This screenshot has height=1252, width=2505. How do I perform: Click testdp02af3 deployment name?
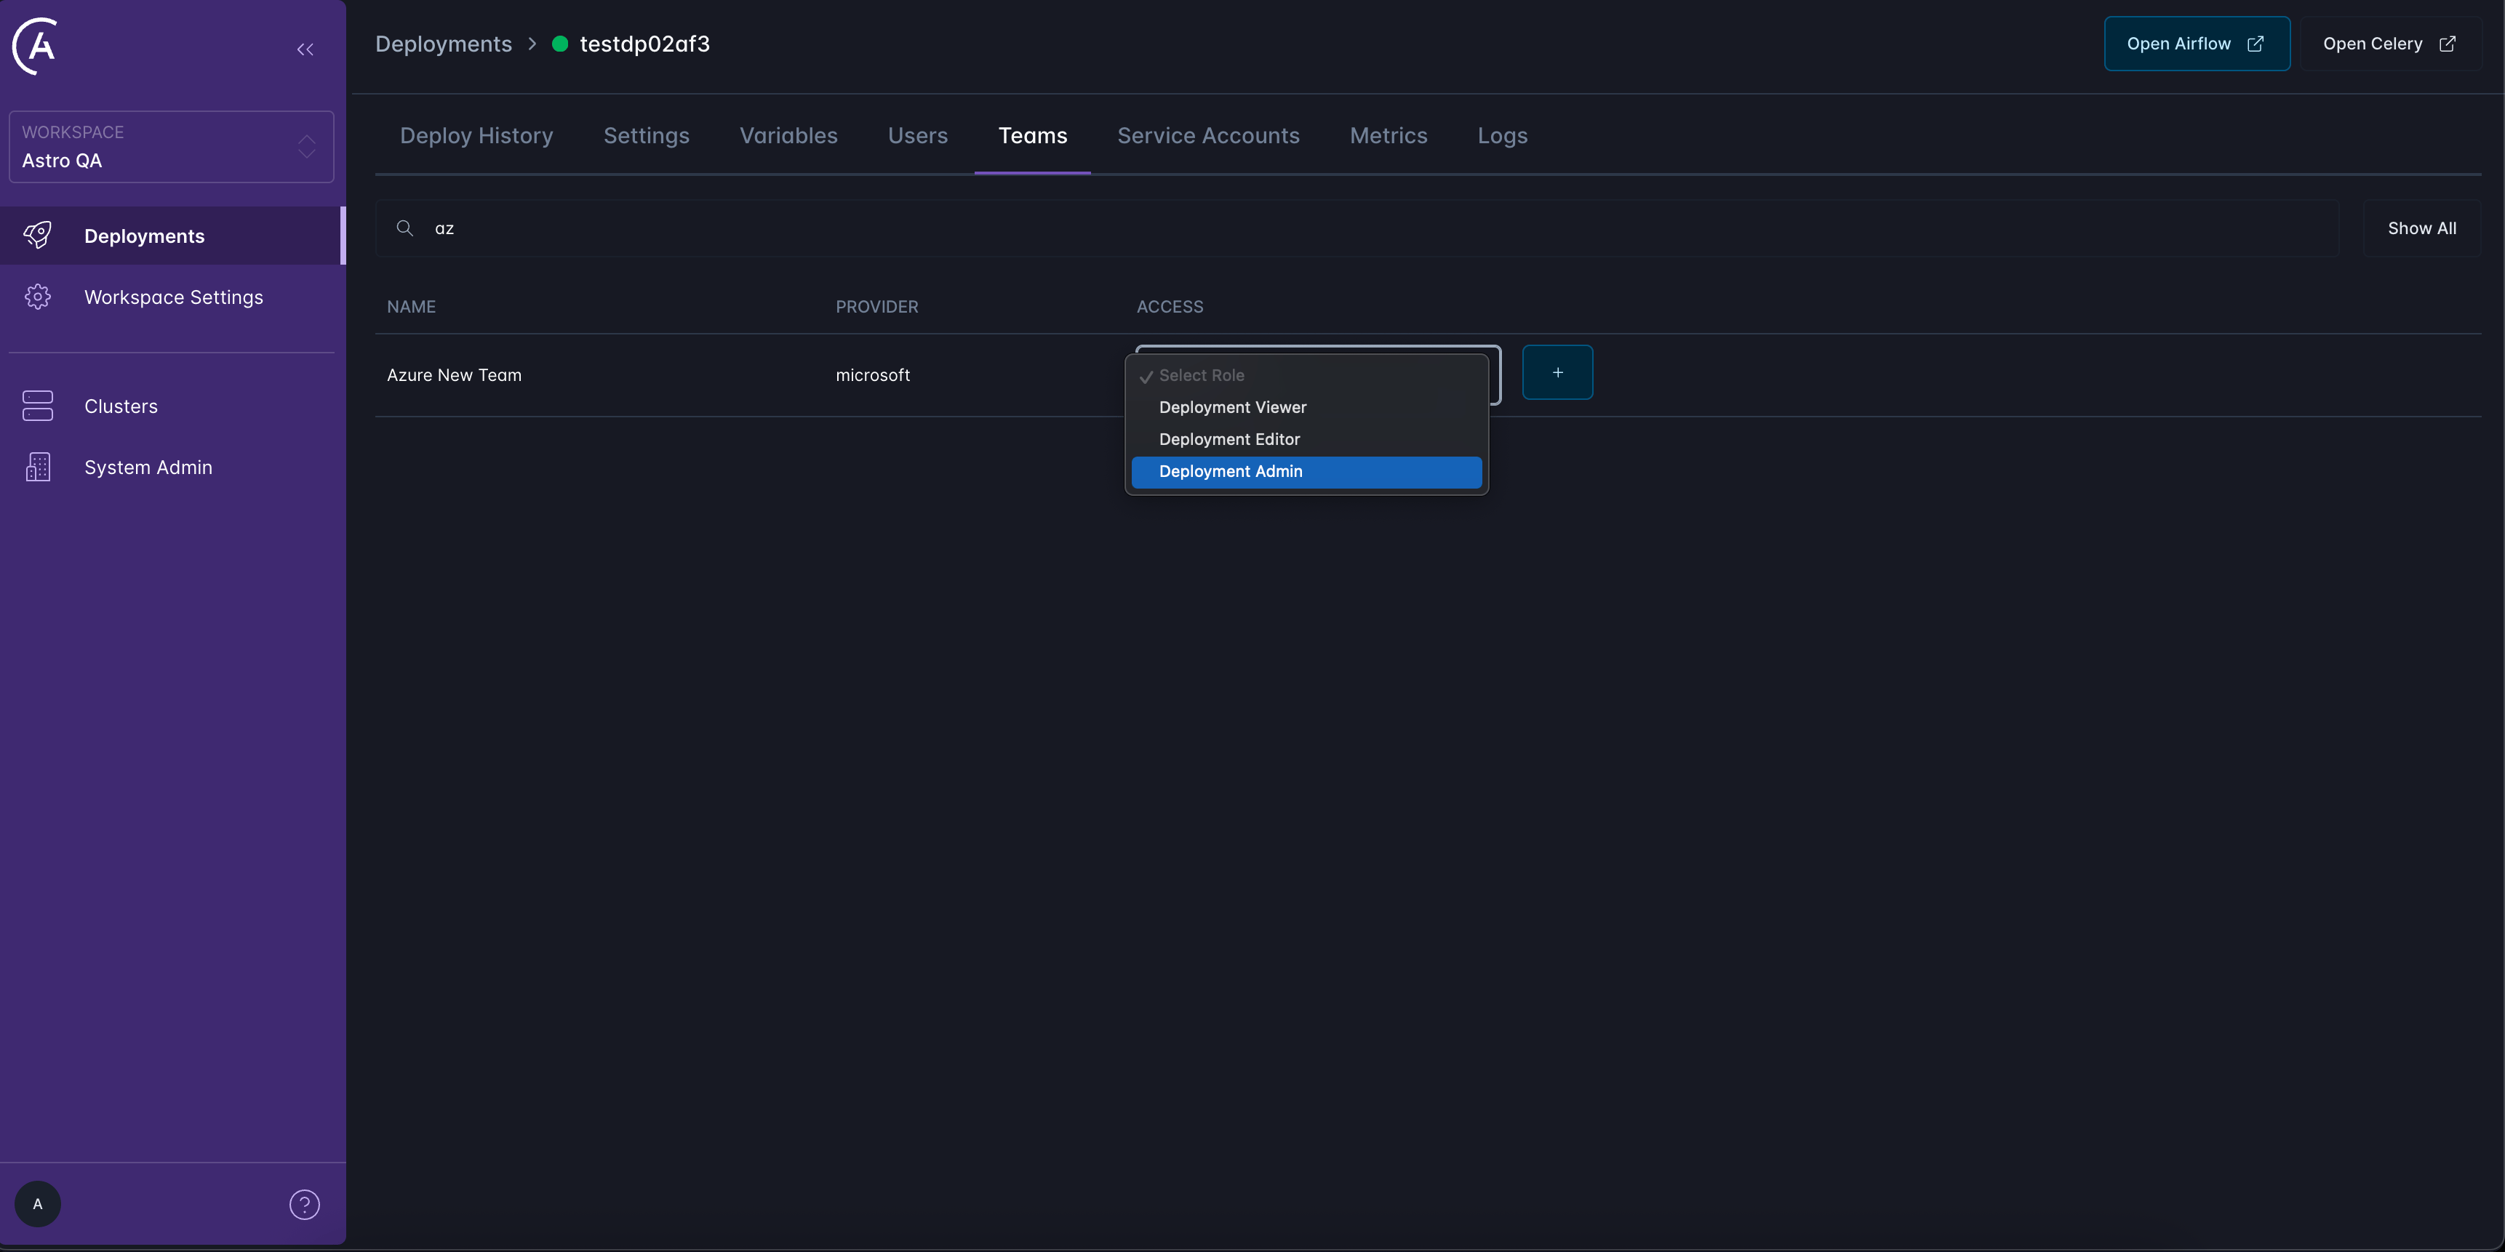pos(644,45)
